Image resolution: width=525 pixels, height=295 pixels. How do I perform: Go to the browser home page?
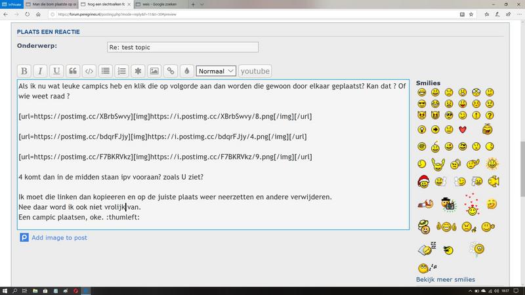[x=38, y=14]
